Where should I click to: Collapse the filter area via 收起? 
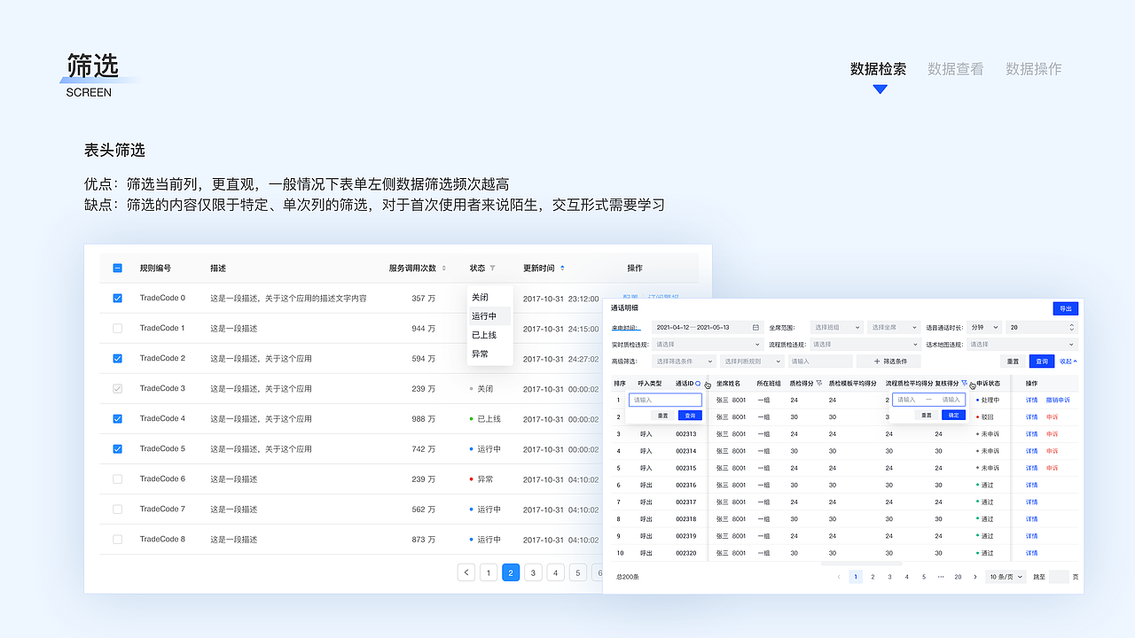[1066, 361]
